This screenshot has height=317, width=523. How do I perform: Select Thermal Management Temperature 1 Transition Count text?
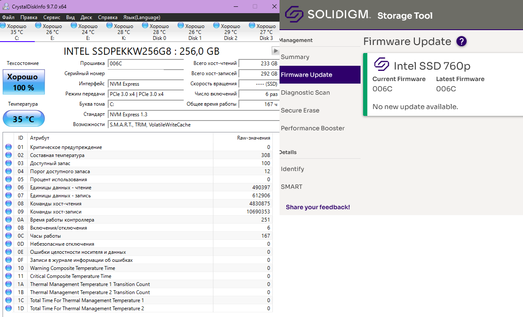pyautogui.click(x=90, y=284)
